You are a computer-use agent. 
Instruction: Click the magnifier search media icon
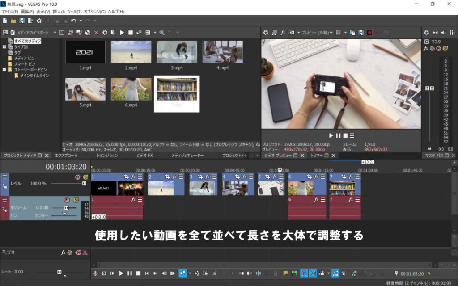(x=161, y=33)
